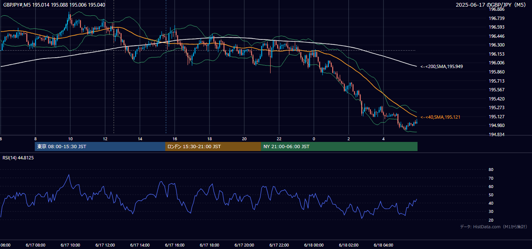Viewport: 532px width, 249px height.
Task: Click the 195.860 price axis label
Action: 496,72
